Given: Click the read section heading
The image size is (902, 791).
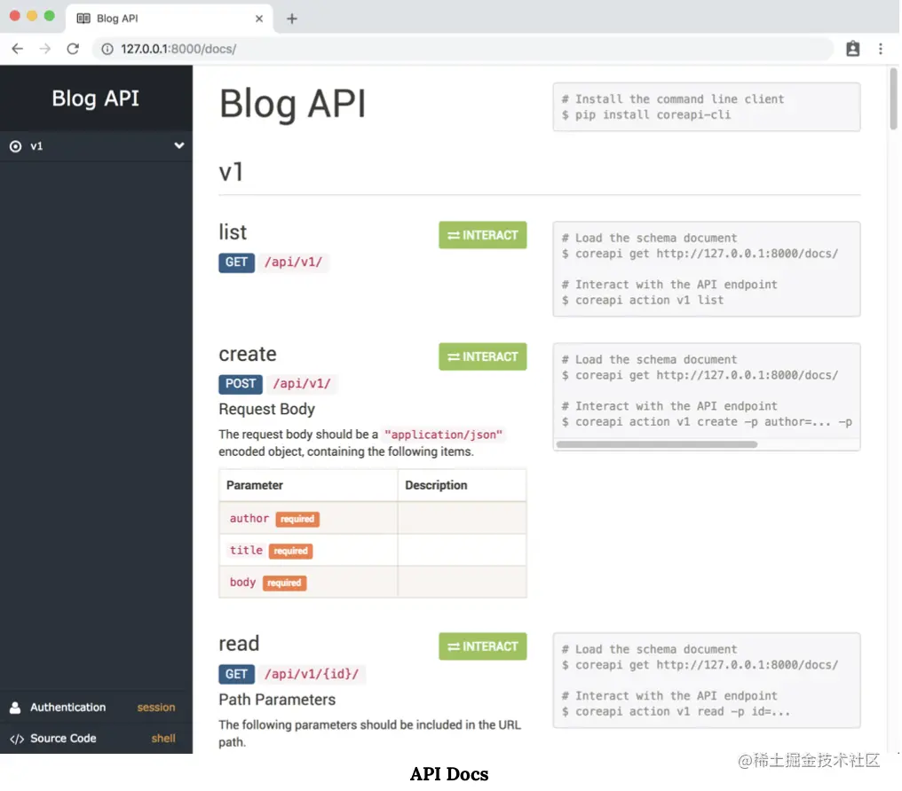Looking at the screenshot, I should 239,644.
